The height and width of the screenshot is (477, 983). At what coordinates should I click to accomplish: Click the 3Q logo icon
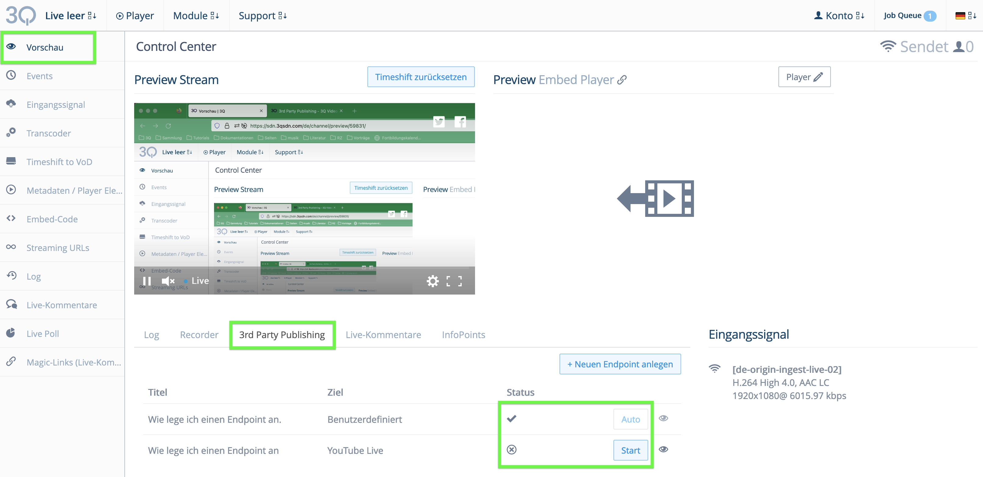tap(21, 16)
